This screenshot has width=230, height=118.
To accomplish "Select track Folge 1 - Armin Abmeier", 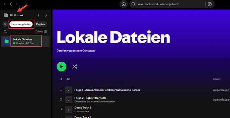I will 107,90.
